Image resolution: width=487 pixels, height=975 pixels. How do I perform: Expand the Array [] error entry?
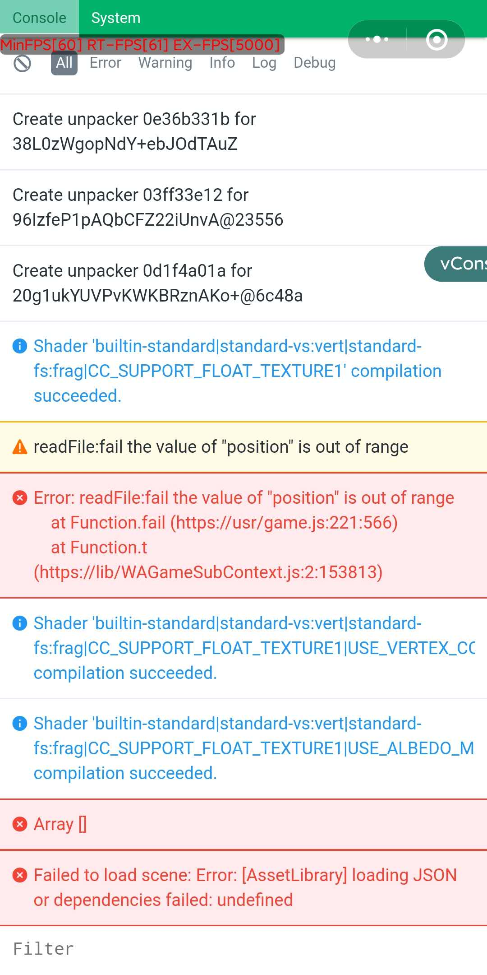click(x=60, y=824)
